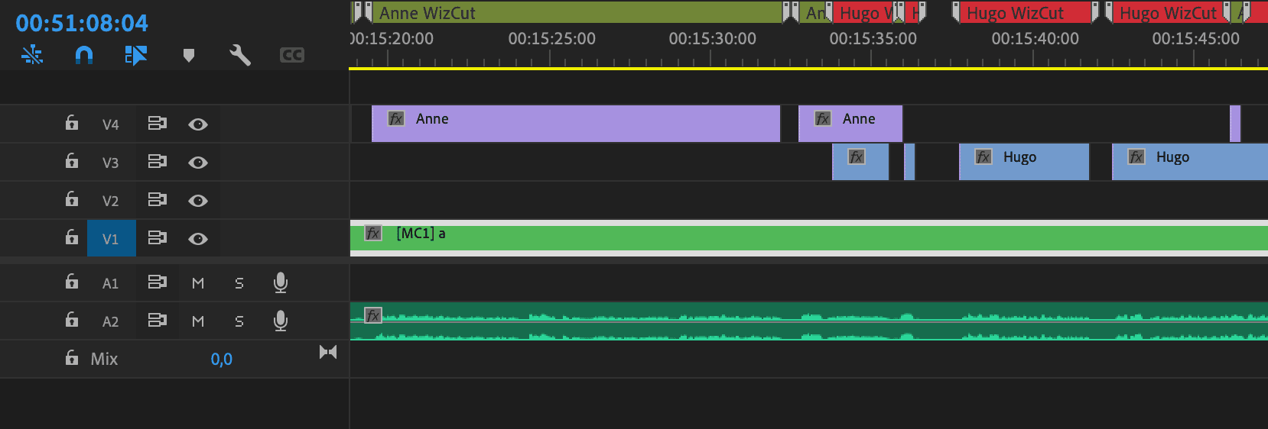Select the A1 track target

pyautogui.click(x=111, y=283)
